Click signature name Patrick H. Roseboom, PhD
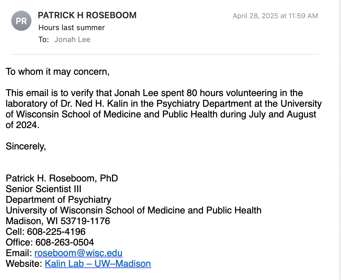Viewport: 341px width, 280px height. 62,178
